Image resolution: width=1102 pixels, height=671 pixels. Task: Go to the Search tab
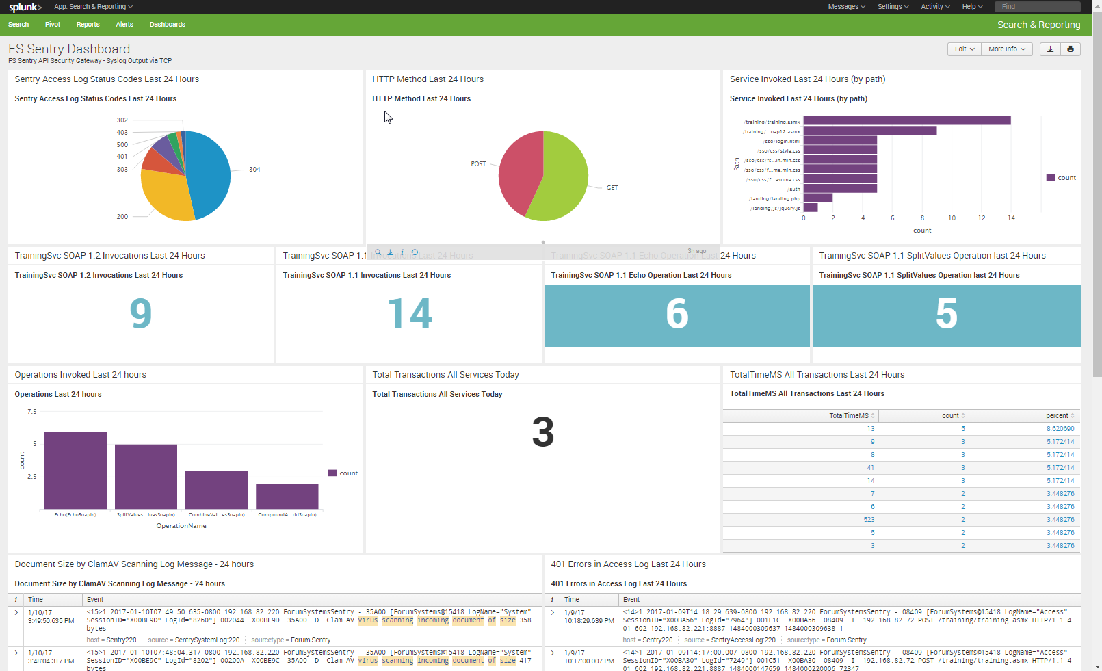click(x=18, y=25)
